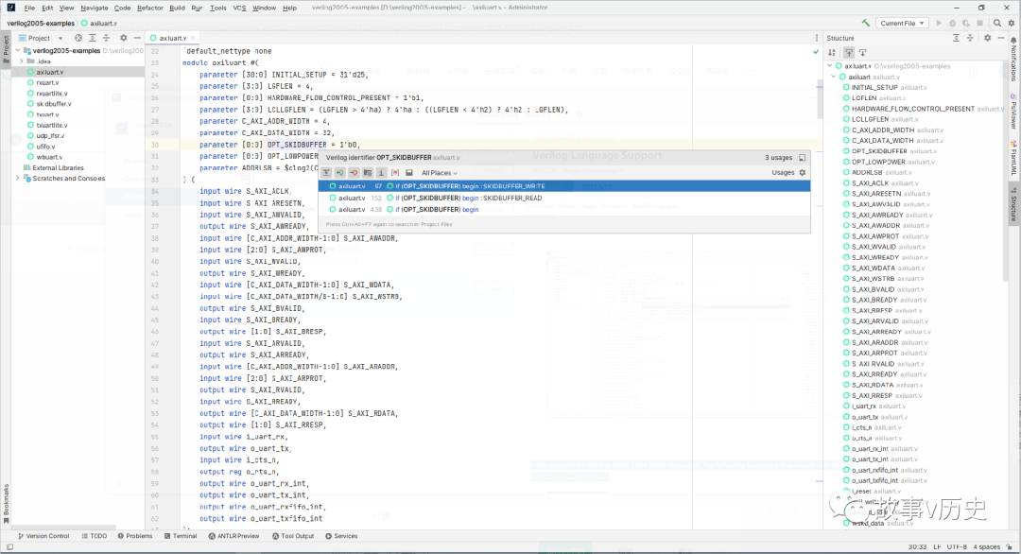The image size is (1021, 554).
Task: Collapse all nodes in the Project panel
Action: 106,39
